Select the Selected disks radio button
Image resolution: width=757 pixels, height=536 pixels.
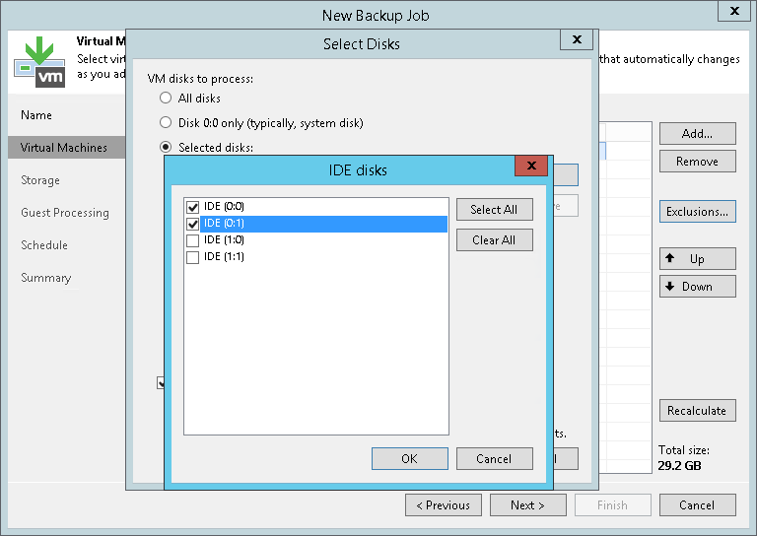[x=166, y=147]
